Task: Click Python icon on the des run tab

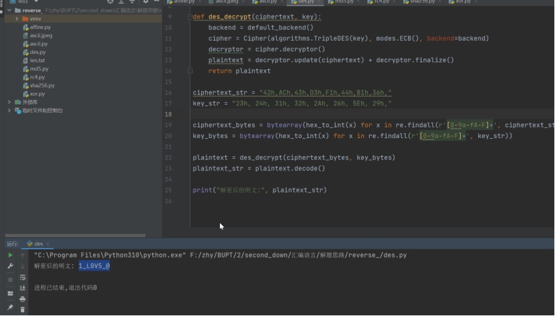Action: pos(29,243)
